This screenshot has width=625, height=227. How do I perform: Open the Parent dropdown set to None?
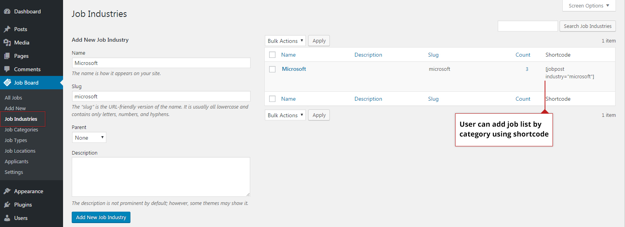tap(89, 138)
